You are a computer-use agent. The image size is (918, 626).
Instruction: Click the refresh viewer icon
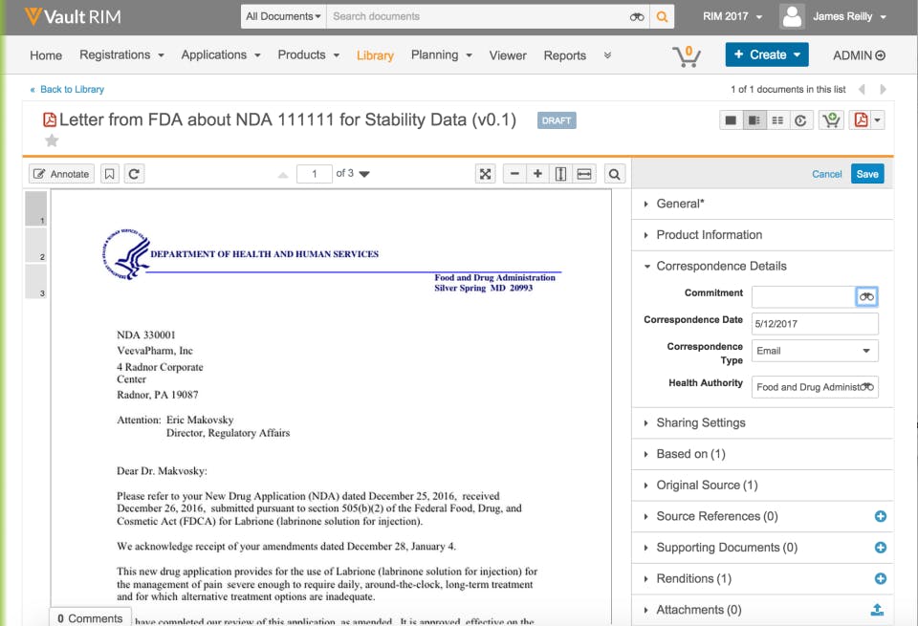pos(134,174)
